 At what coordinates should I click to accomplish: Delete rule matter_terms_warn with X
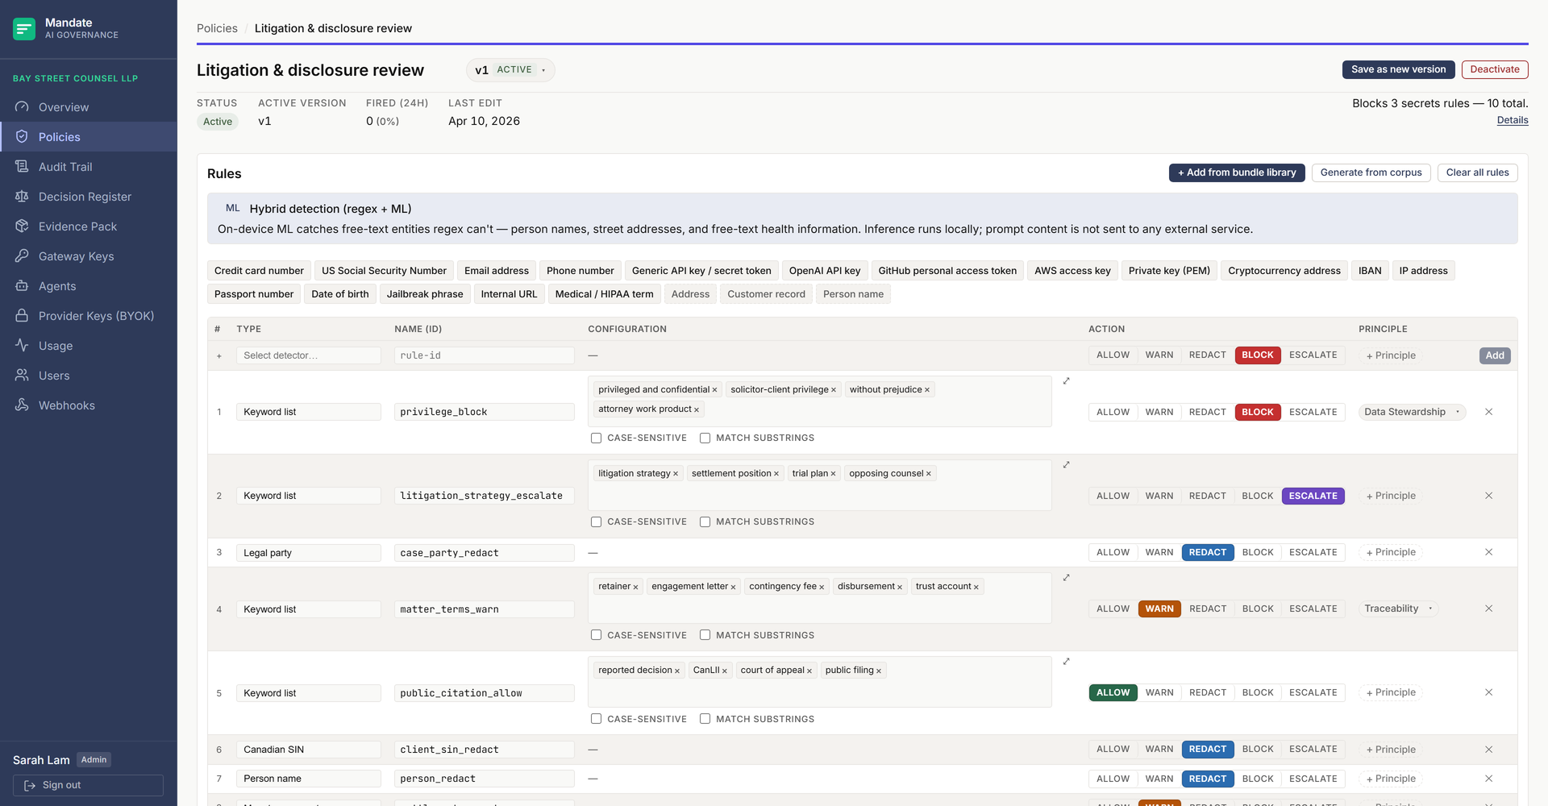pos(1488,609)
